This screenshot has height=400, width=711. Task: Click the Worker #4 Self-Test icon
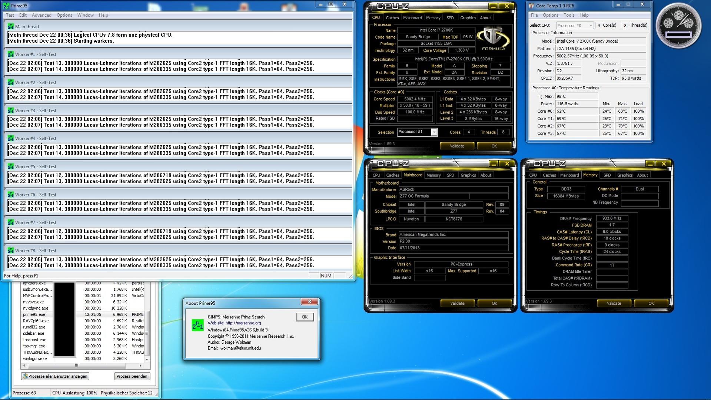point(11,138)
